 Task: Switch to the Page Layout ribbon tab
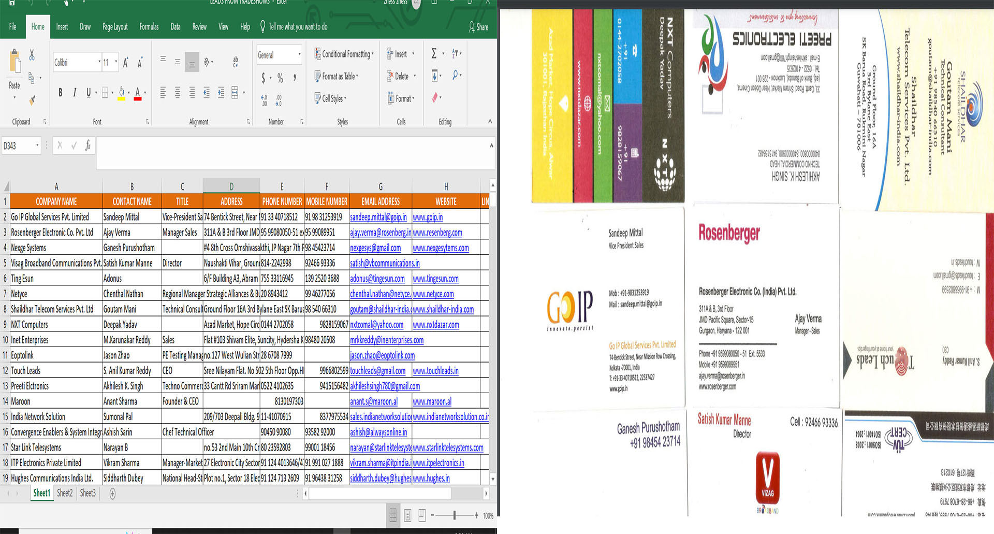(115, 27)
